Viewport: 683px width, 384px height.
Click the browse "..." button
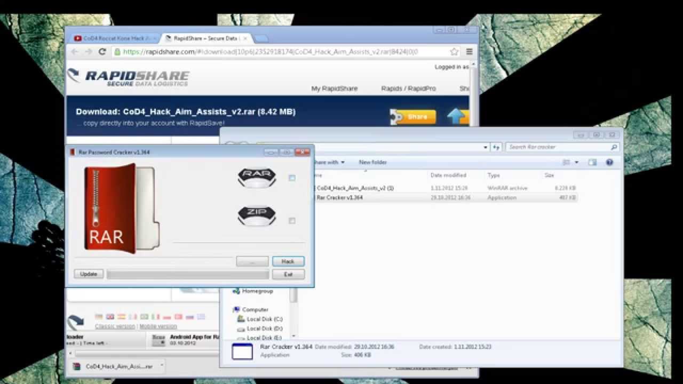click(252, 261)
